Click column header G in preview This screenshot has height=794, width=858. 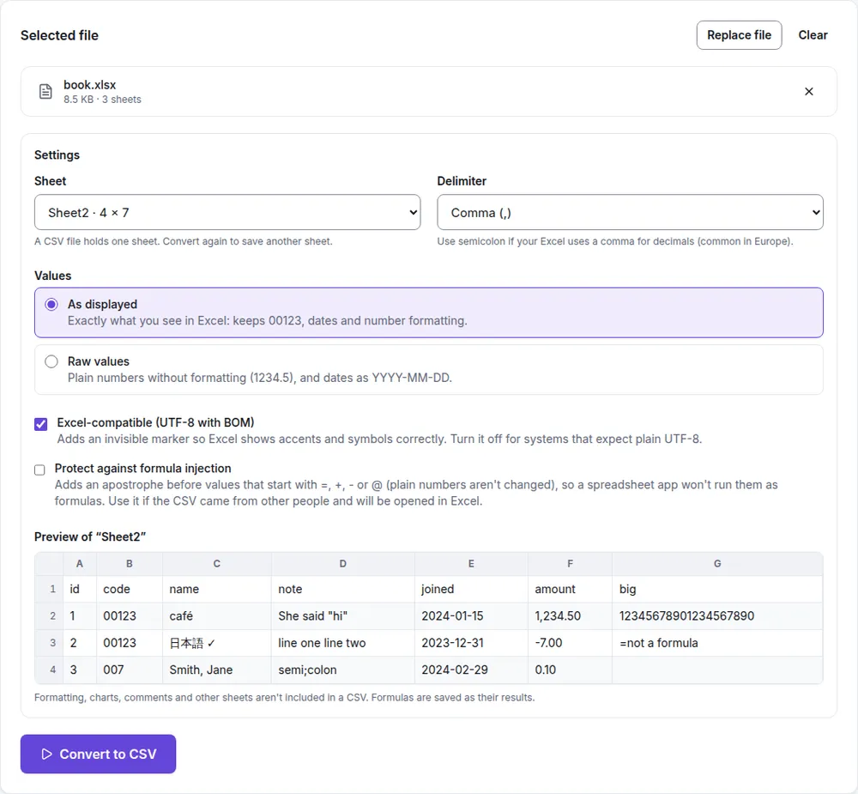[717, 563]
